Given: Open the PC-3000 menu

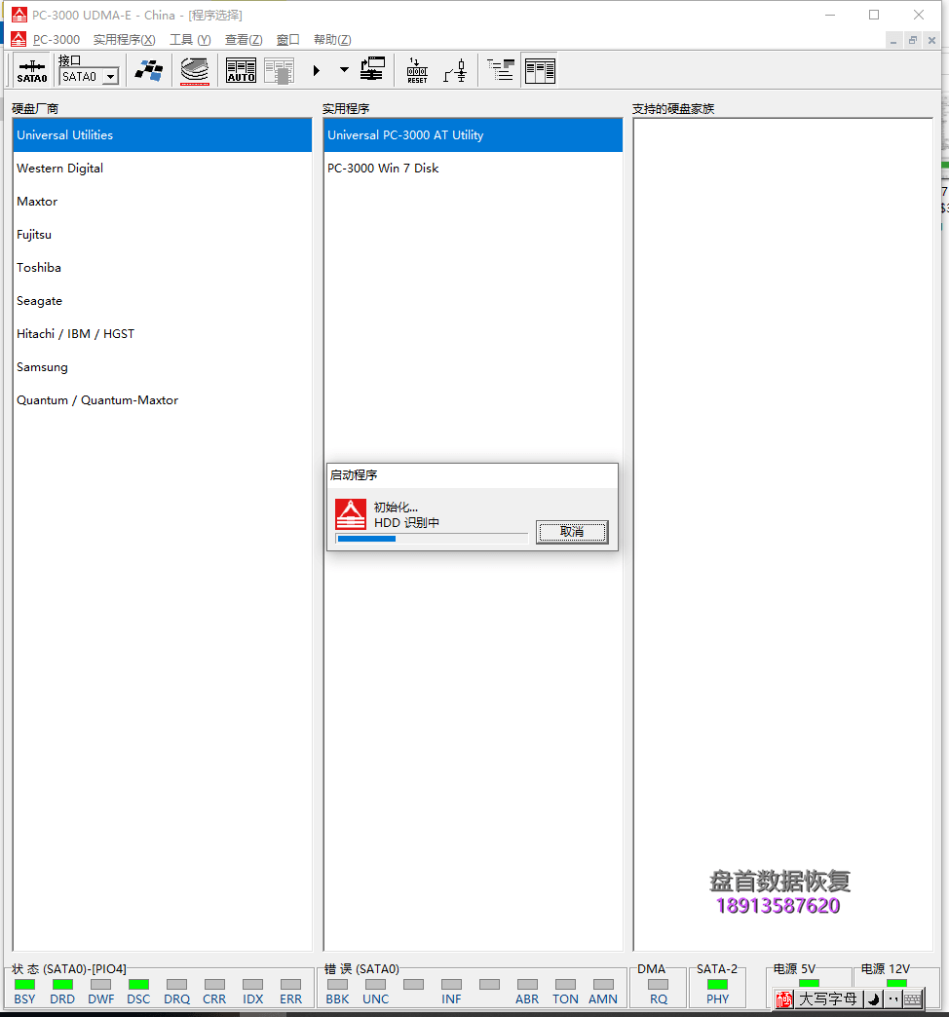Looking at the screenshot, I should point(57,40).
